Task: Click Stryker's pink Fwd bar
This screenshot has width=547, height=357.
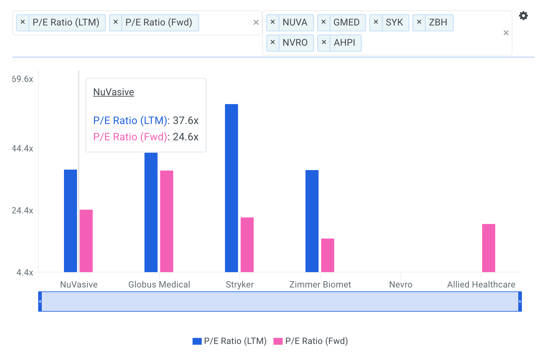Action: click(247, 245)
